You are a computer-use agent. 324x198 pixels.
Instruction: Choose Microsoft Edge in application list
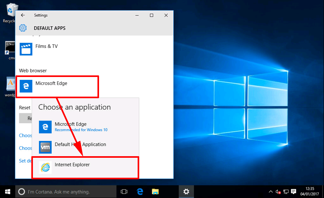(x=85, y=127)
